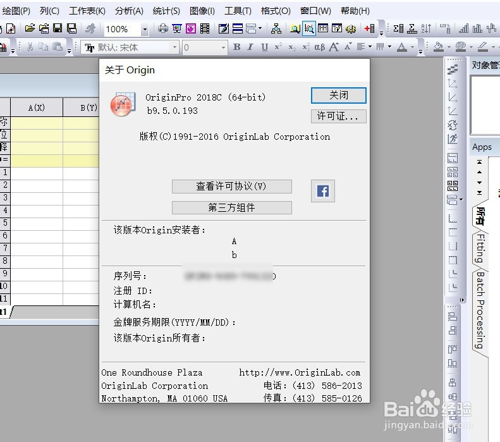Screen dimensions: 500x442
Task: Expand the fill color dropdown arrow
Action: [x=449, y=47]
